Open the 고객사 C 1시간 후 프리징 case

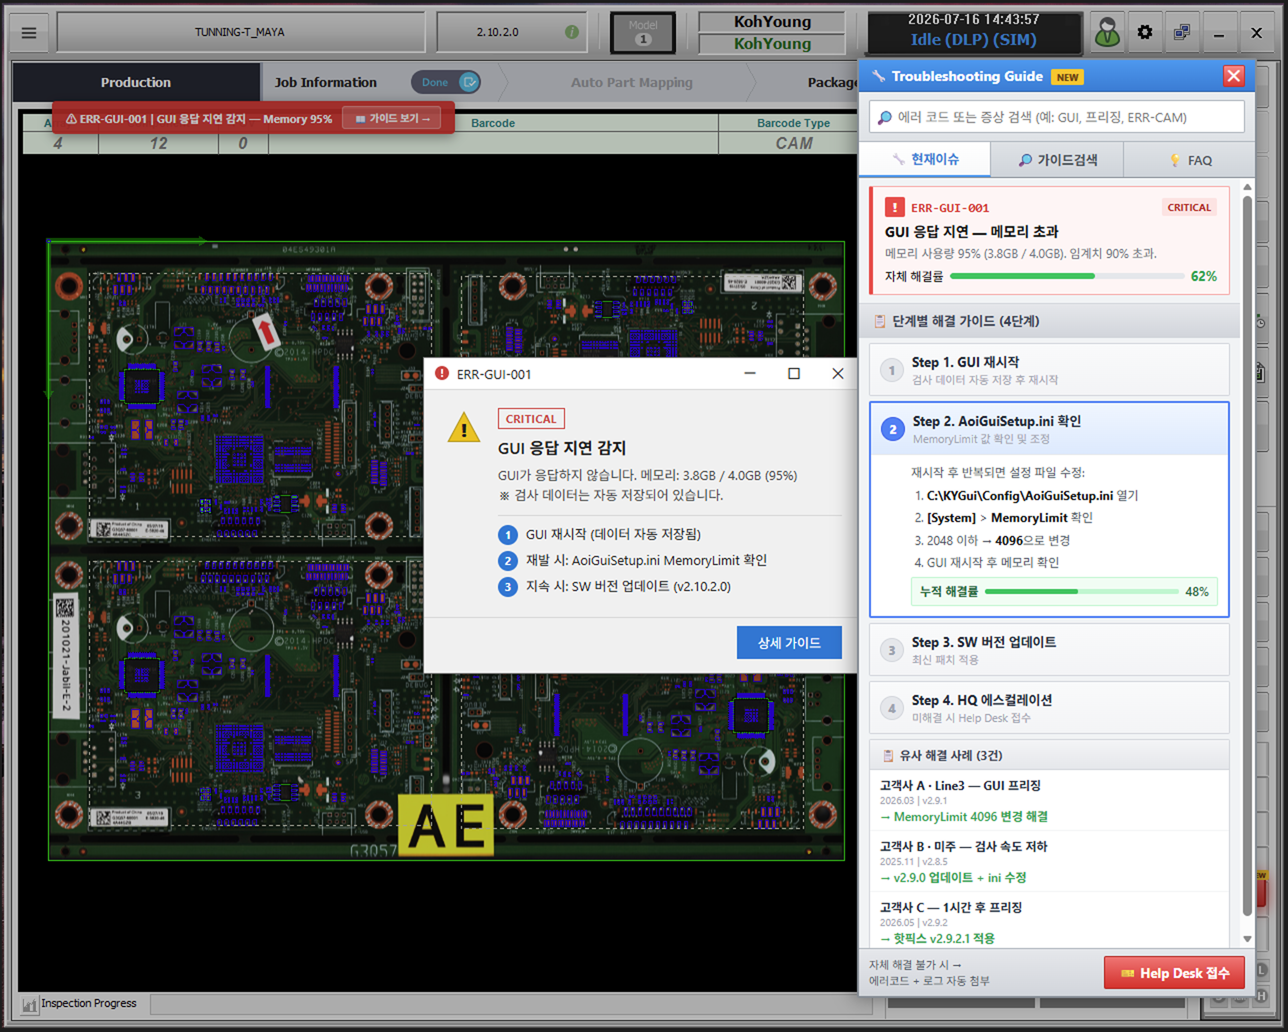[1049, 921]
